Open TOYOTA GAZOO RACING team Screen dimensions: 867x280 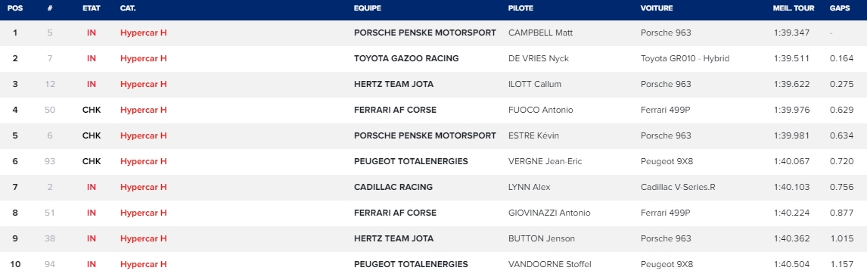point(406,59)
